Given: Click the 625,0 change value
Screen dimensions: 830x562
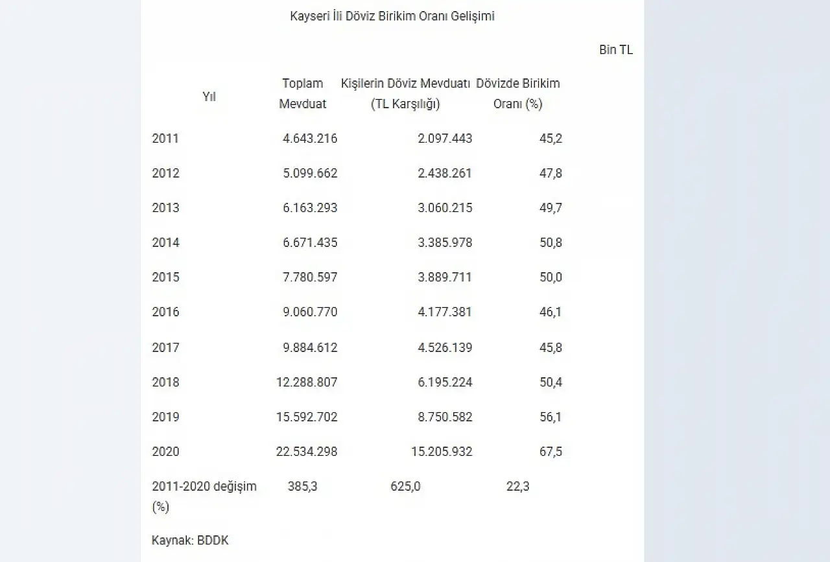Looking at the screenshot, I should [405, 486].
